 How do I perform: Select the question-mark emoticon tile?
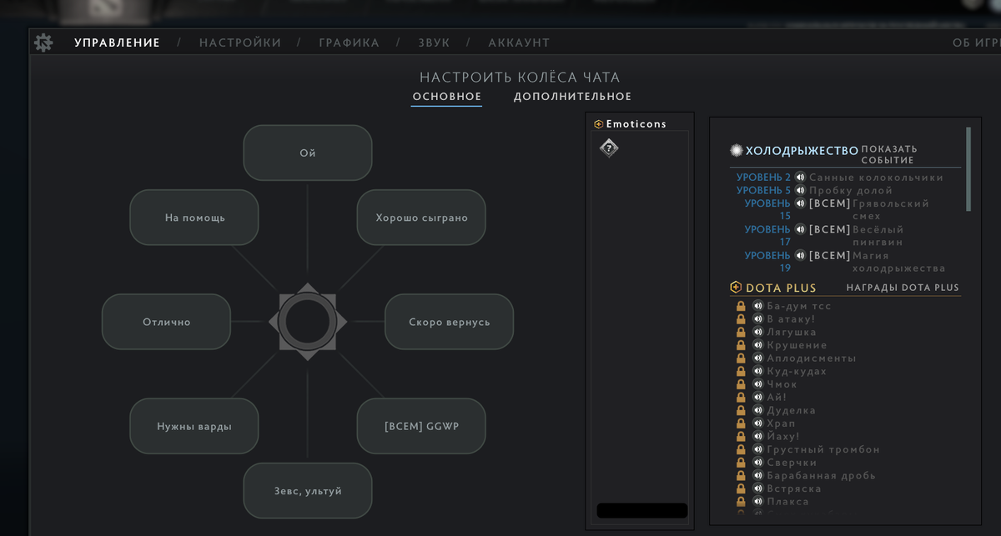coord(610,148)
